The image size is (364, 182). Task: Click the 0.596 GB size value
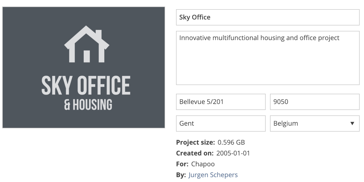[x=231, y=142]
